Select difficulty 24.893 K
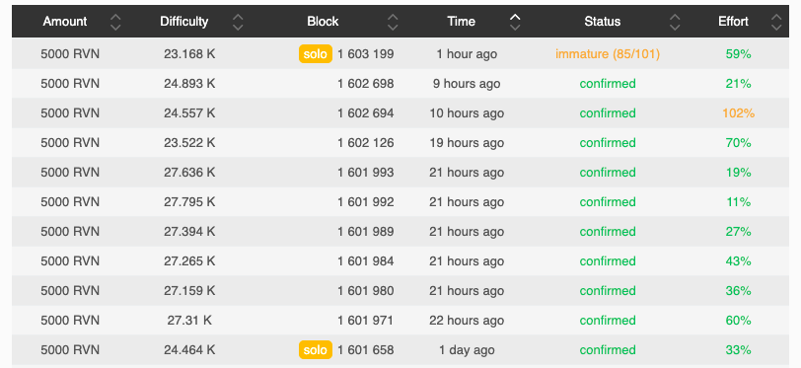The height and width of the screenshot is (368, 801). pos(189,83)
